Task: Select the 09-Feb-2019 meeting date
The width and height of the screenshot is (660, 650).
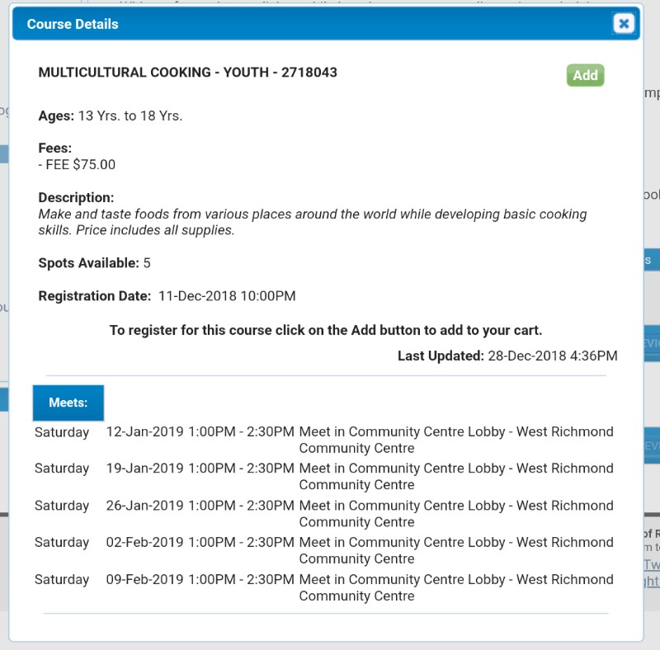Action: [x=144, y=579]
